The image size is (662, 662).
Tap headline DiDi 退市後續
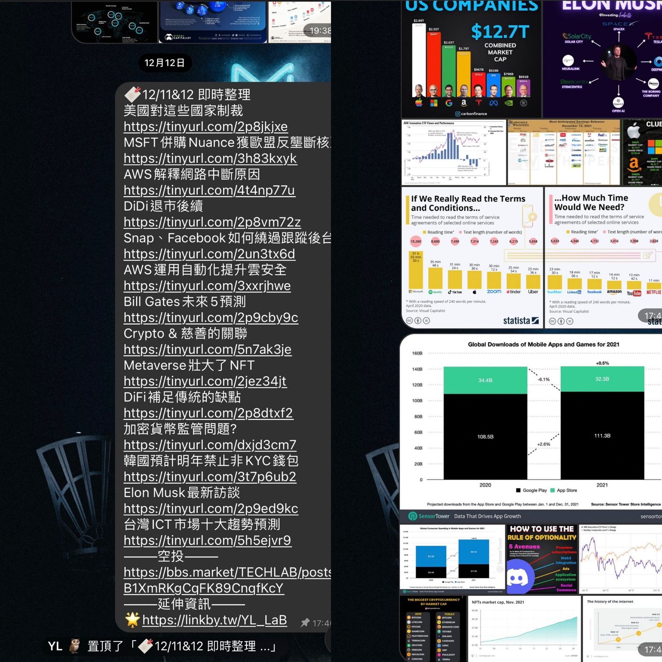[163, 206]
